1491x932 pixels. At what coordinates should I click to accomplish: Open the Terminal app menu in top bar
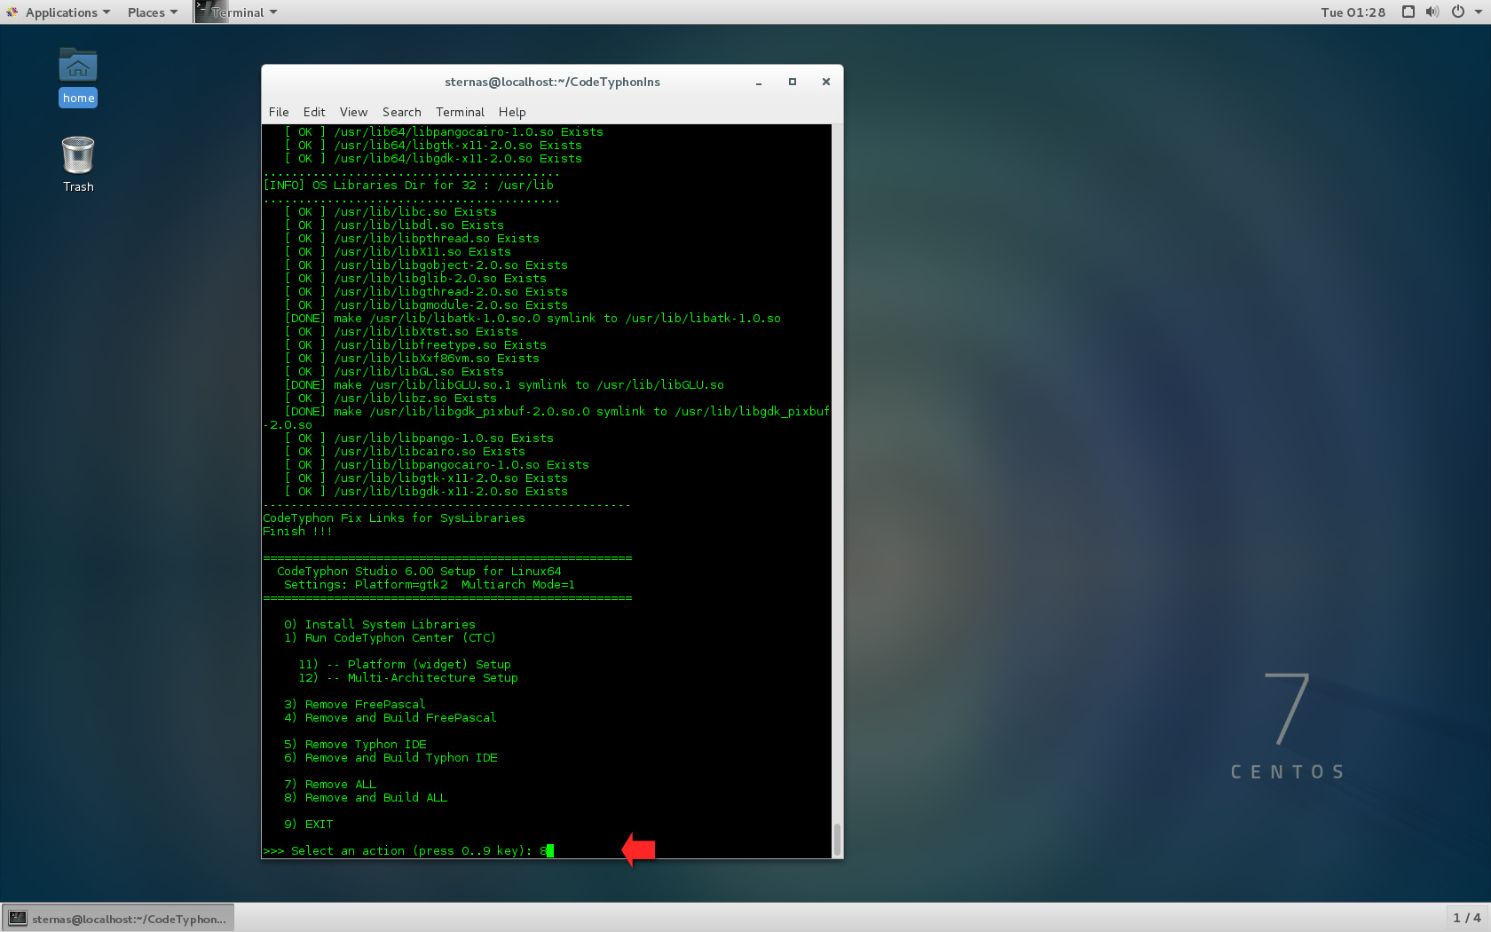coord(237,12)
